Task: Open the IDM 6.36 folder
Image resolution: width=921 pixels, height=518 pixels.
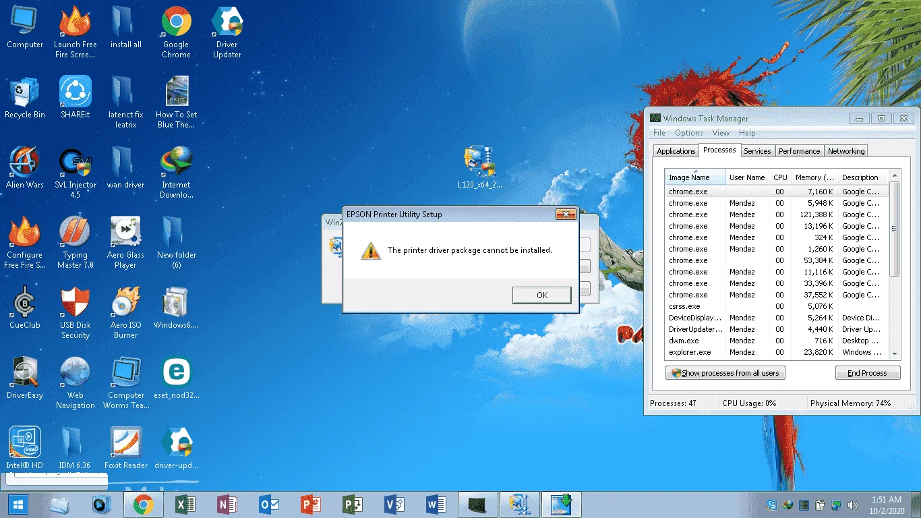Action: pos(76,449)
